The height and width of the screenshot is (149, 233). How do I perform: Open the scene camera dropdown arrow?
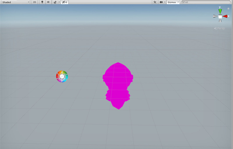(x=165, y=2)
